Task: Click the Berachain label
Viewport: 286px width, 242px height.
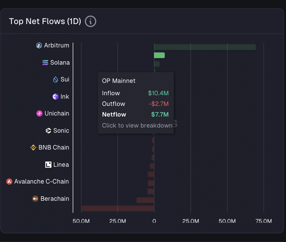Action: [x=55, y=199]
